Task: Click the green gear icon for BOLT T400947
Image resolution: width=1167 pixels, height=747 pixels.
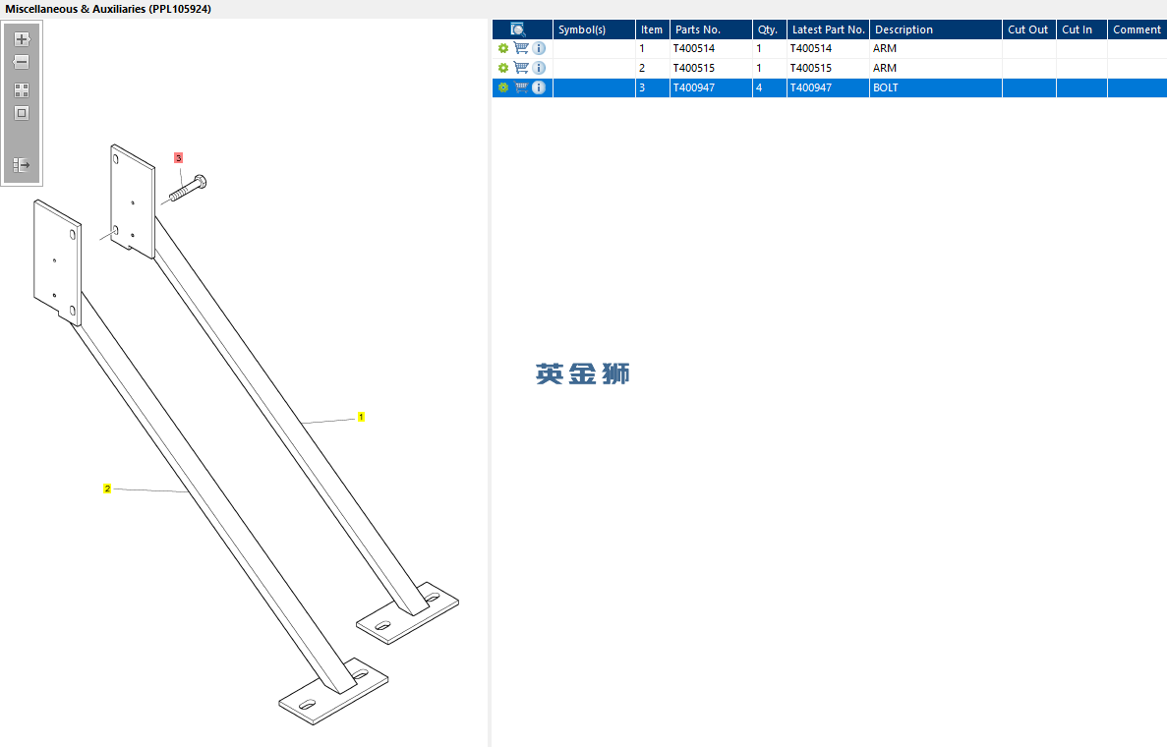Action: [503, 87]
